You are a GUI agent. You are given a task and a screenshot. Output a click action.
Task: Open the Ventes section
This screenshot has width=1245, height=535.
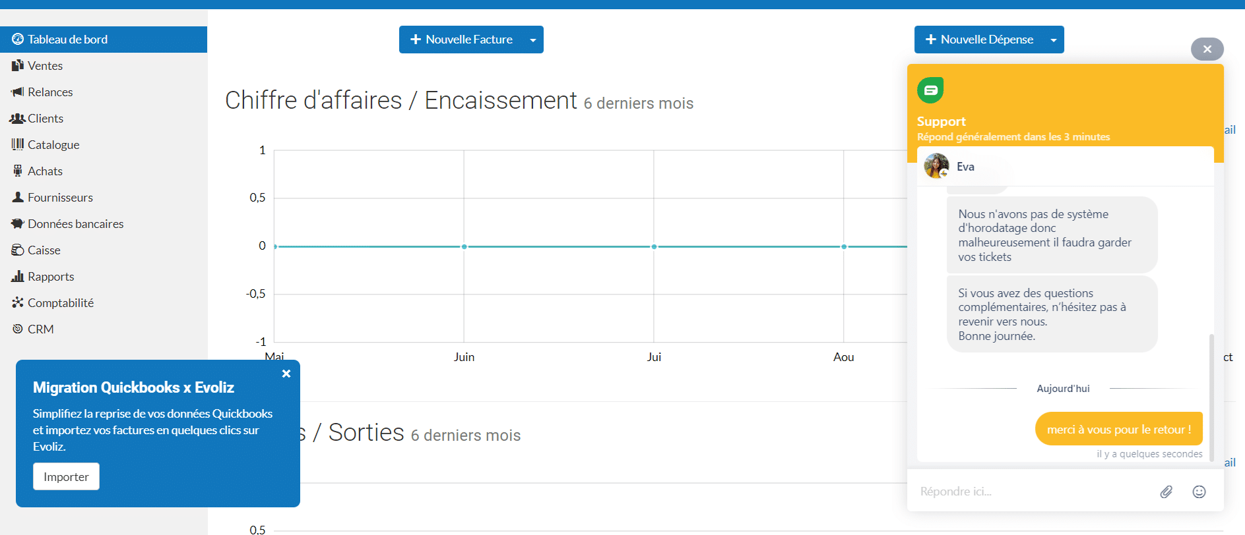coord(104,66)
